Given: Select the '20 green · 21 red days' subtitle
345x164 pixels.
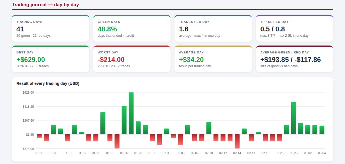Looking at the screenshot, I should [33, 36].
